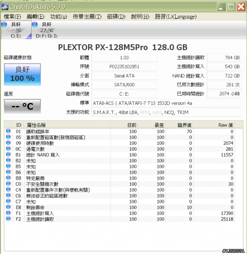Select the 不安全關機次數 attribute name

click(x=42, y=184)
